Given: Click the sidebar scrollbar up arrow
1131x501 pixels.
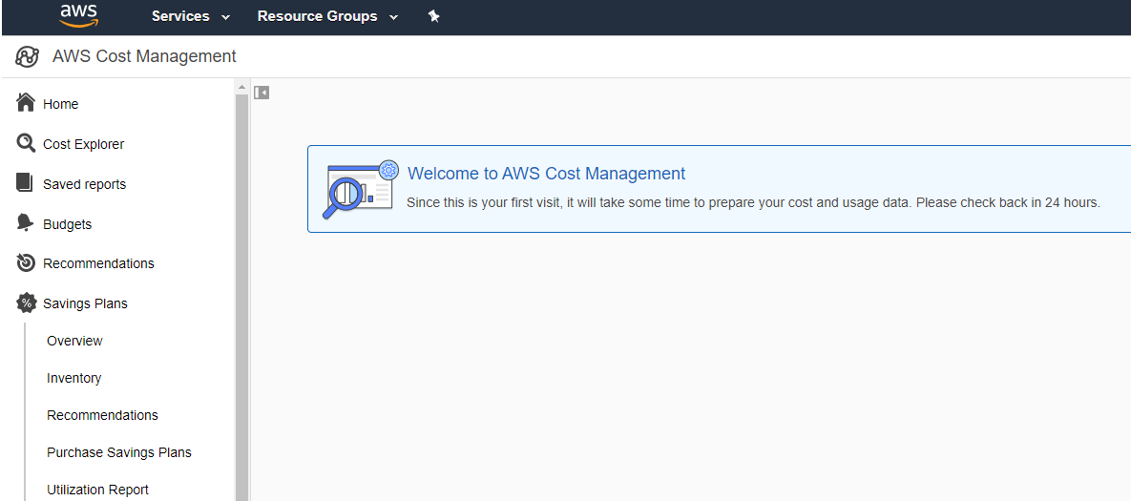Looking at the screenshot, I should pos(241,88).
